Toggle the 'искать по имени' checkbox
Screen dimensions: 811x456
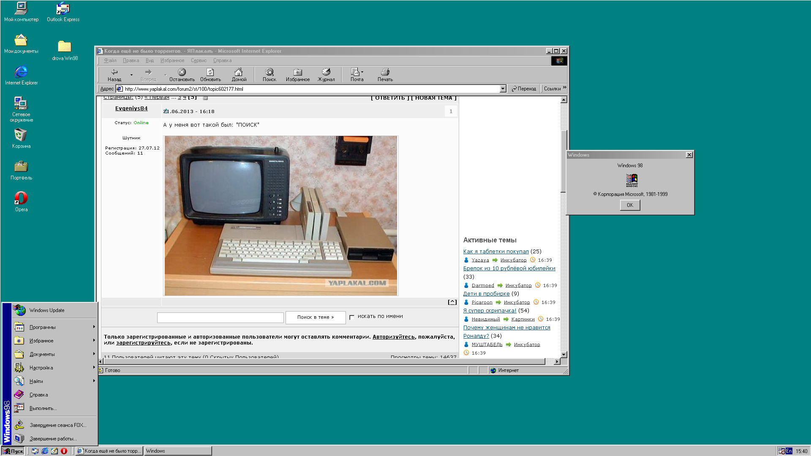click(352, 318)
